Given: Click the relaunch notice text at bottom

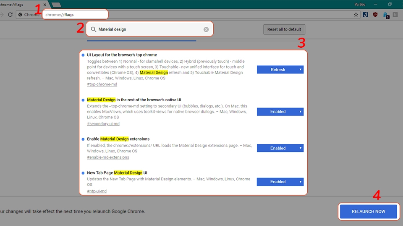Looking at the screenshot, I should point(73,211).
